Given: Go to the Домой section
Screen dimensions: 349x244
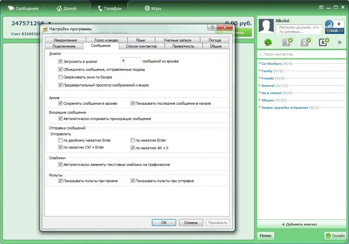Looking at the screenshot, I should (66, 8).
